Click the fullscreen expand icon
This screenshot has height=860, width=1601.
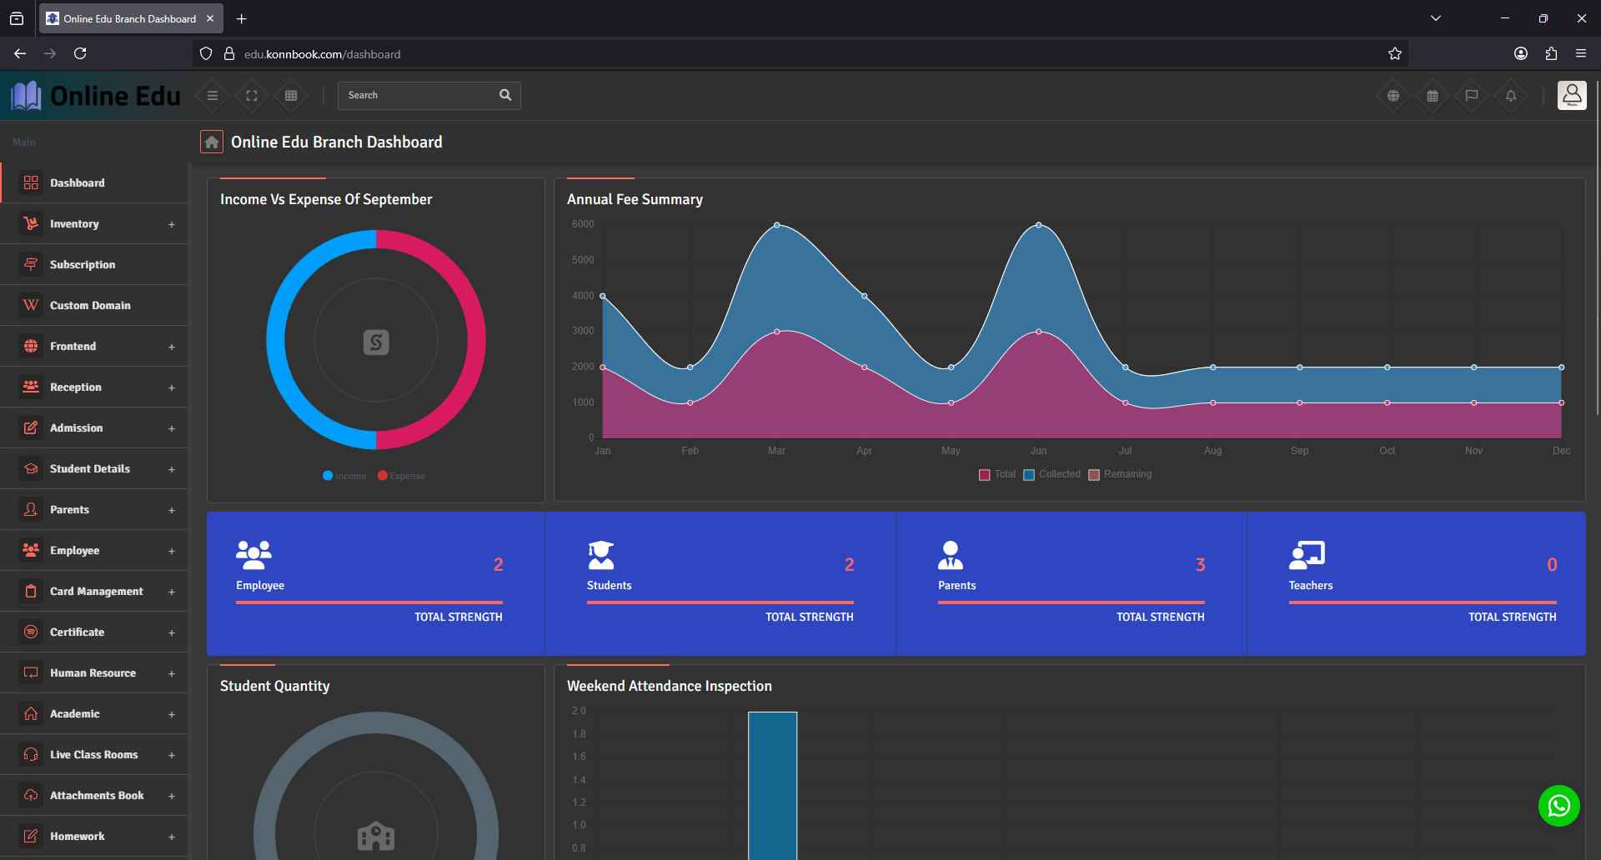tap(252, 96)
